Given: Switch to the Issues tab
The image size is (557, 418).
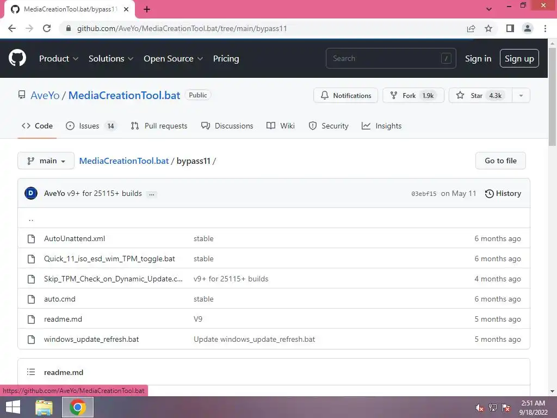Looking at the screenshot, I should [x=91, y=126].
